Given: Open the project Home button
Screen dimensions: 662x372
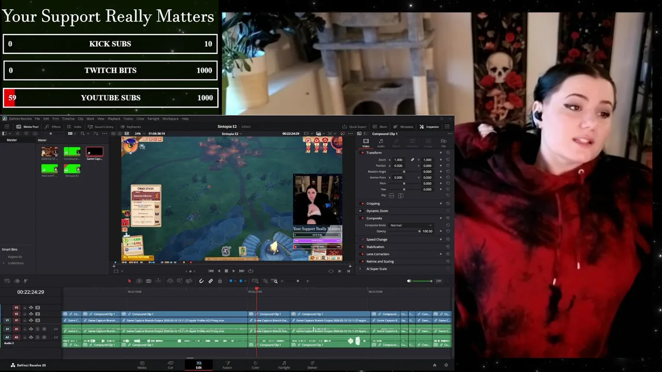Looking at the screenshot, I should (x=434, y=365).
